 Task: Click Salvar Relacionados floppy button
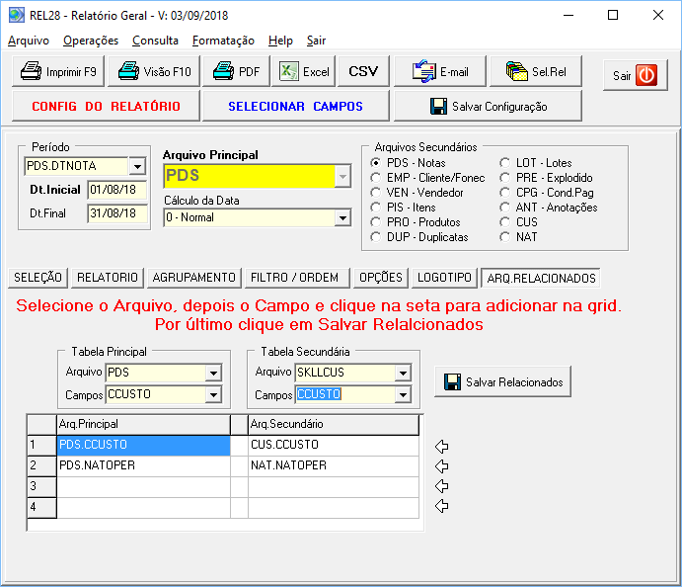502,381
